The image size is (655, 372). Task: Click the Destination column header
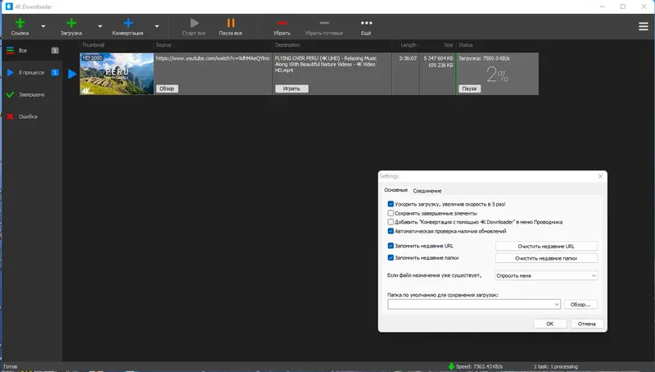[287, 45]
